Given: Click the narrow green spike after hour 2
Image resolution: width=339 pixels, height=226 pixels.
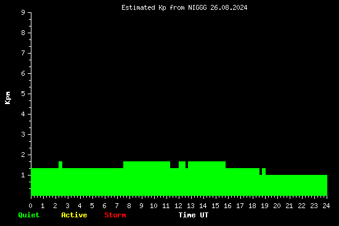Looking at the screenshot, I should click(60, 164).
